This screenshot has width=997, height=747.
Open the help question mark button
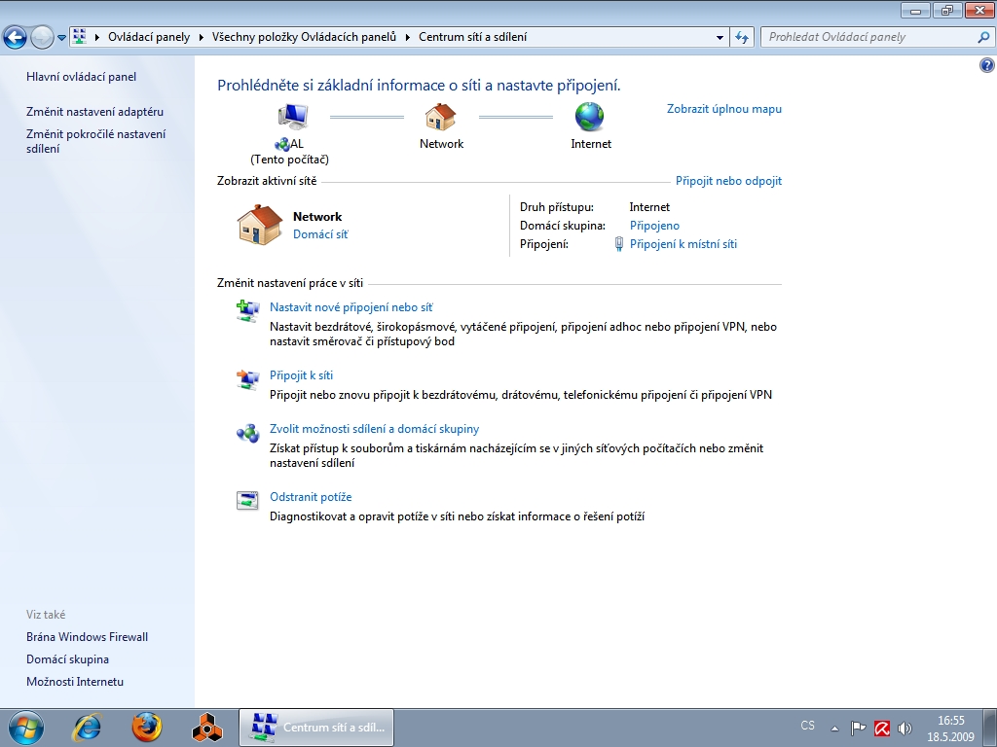pyautogui.click(x=987, y=65)
